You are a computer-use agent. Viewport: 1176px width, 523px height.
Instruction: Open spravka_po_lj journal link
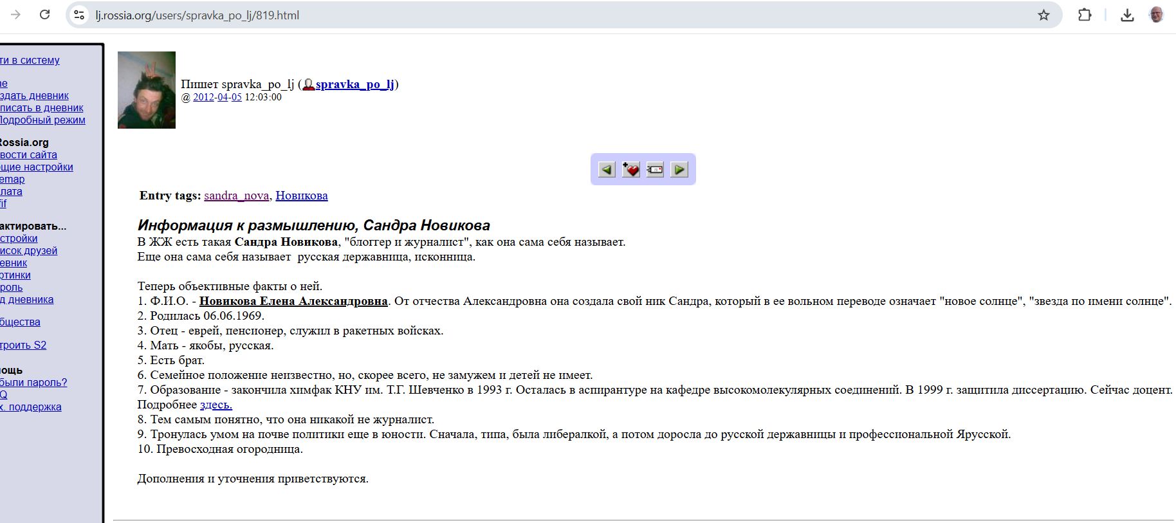pos(354,84)
